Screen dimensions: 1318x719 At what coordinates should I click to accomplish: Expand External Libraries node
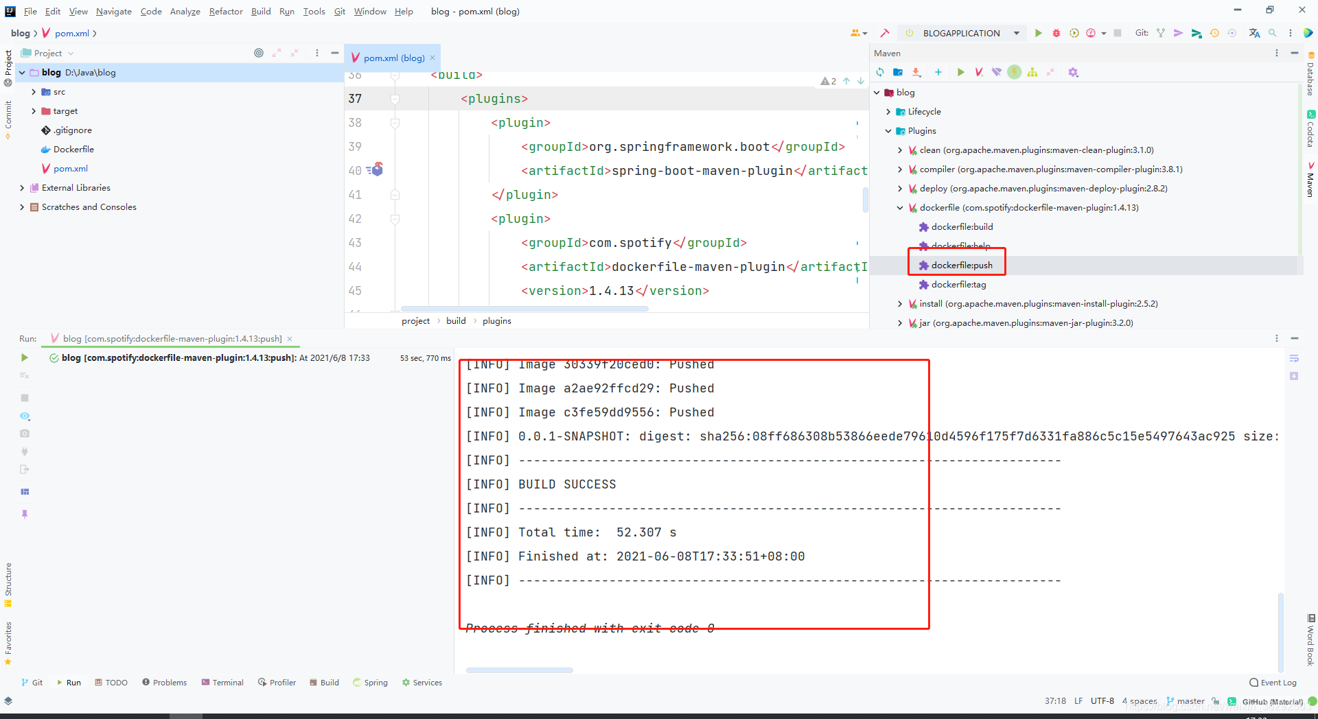pyautogui.click(x=22, y=187)
